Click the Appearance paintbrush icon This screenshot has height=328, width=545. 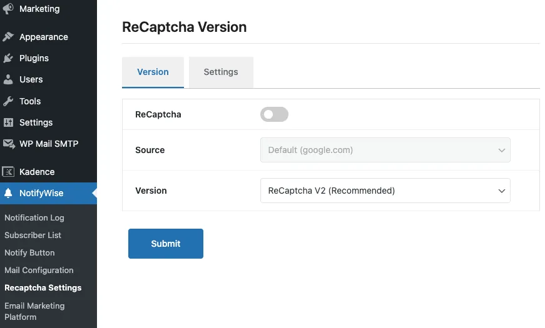tap(8, 37)
